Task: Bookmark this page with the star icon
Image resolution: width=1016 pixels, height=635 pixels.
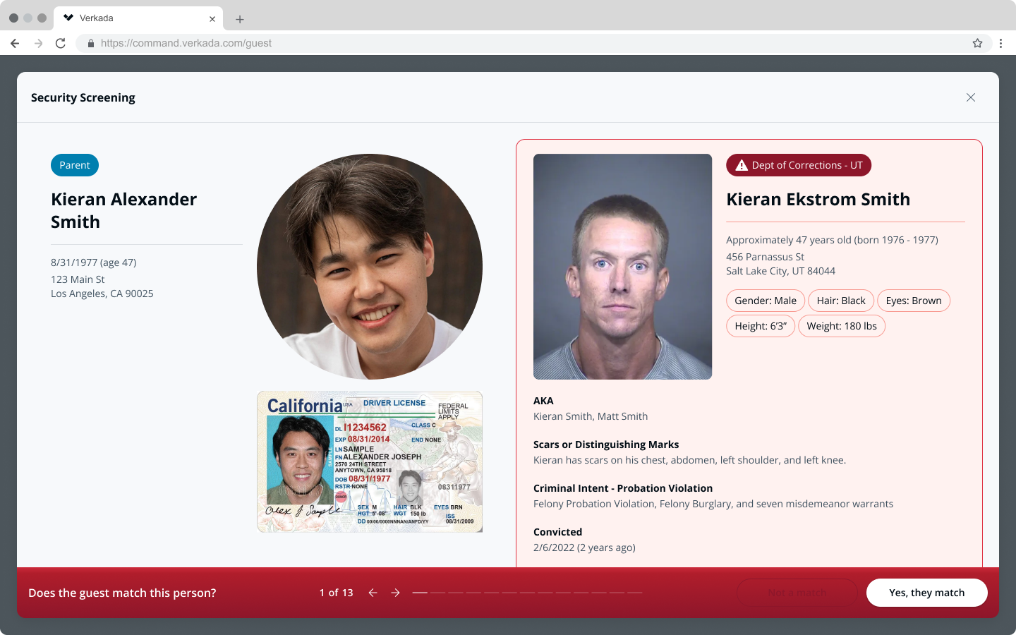Action: pos(977,43)
